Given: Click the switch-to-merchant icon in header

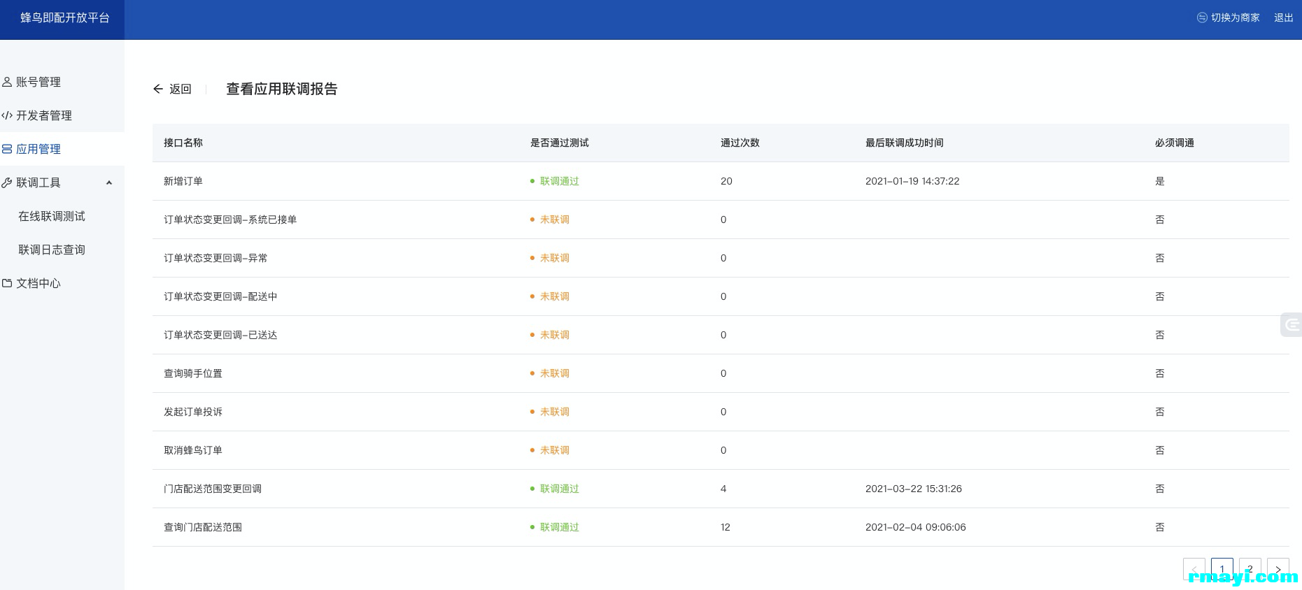Looking at the screenshot, I should [x=1202, y=17].
